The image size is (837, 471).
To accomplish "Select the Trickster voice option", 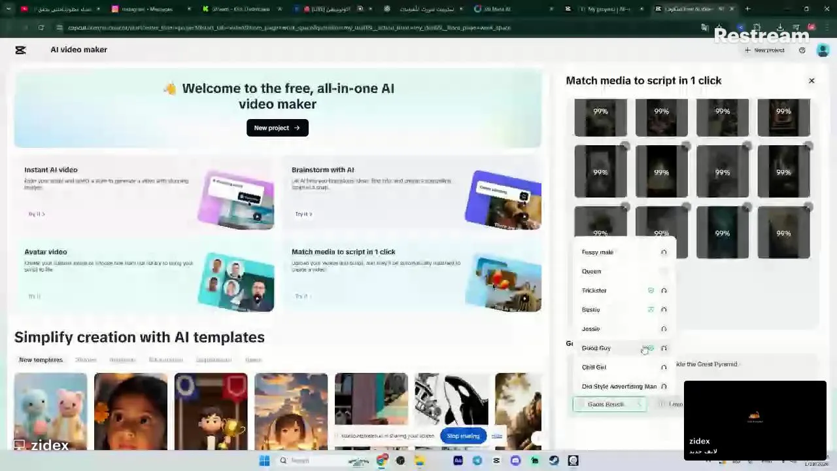I will point(624,290).
